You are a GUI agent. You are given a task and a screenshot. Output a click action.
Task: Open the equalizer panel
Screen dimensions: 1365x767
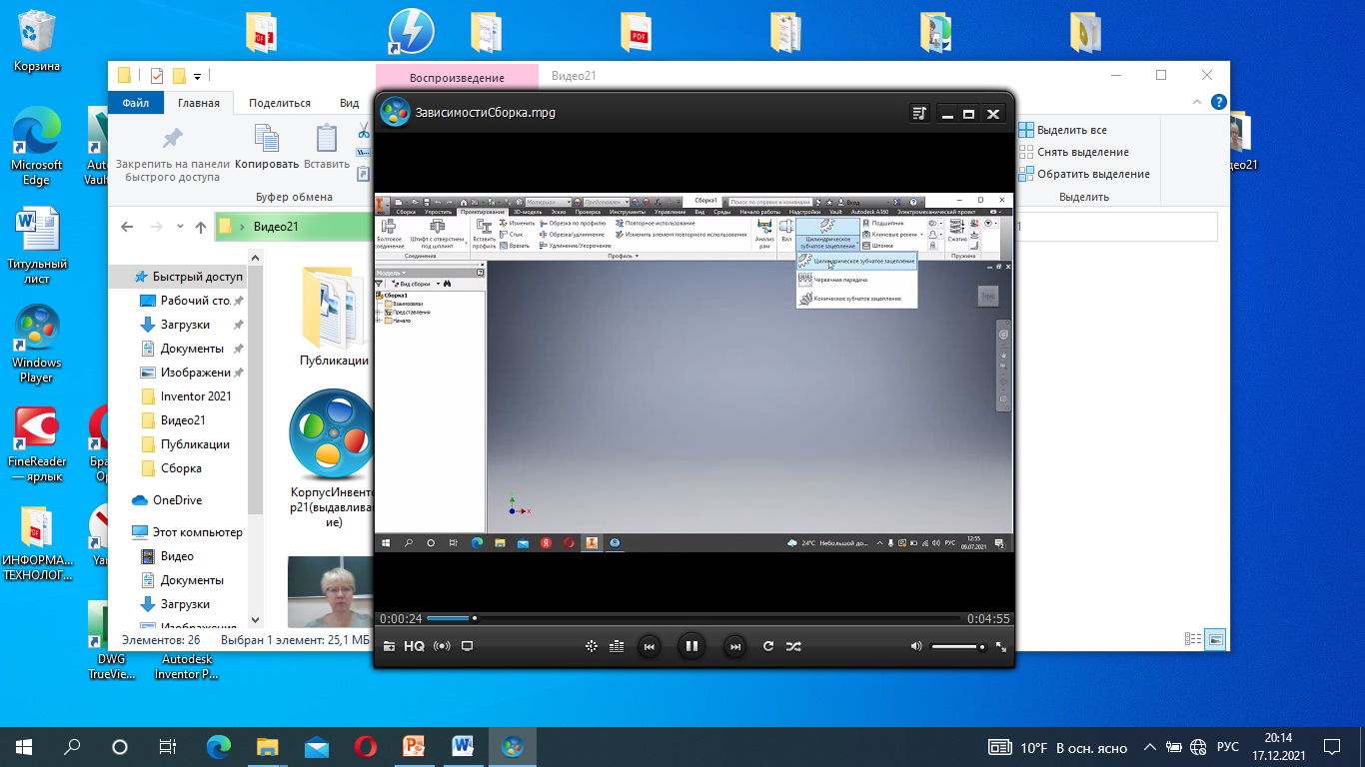coord(617,646)
